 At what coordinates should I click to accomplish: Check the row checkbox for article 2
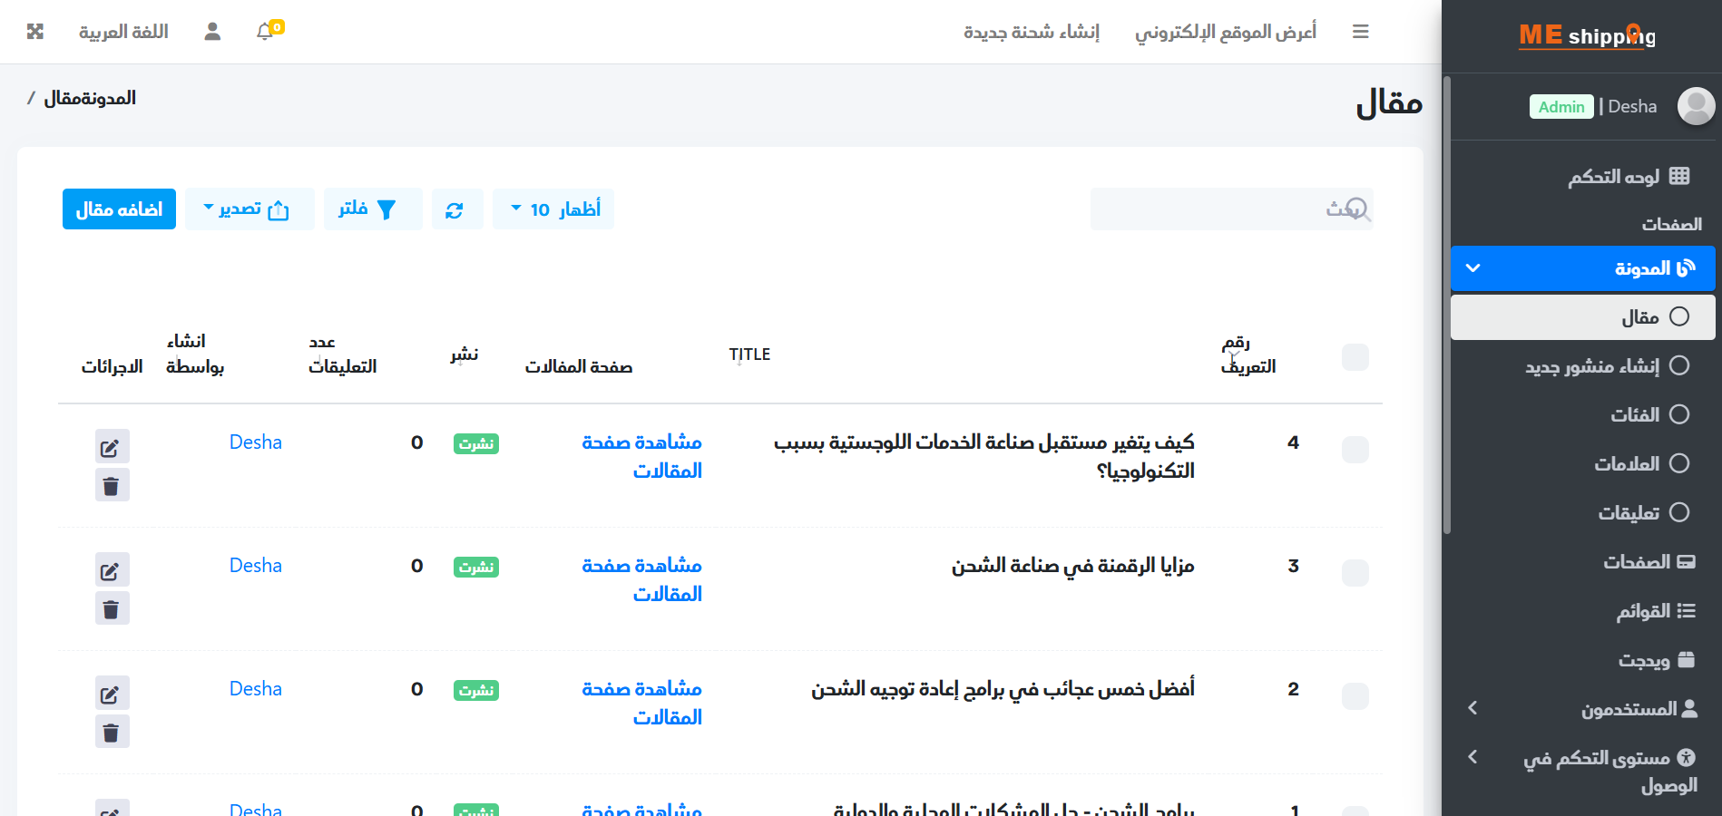[1355, 696]
